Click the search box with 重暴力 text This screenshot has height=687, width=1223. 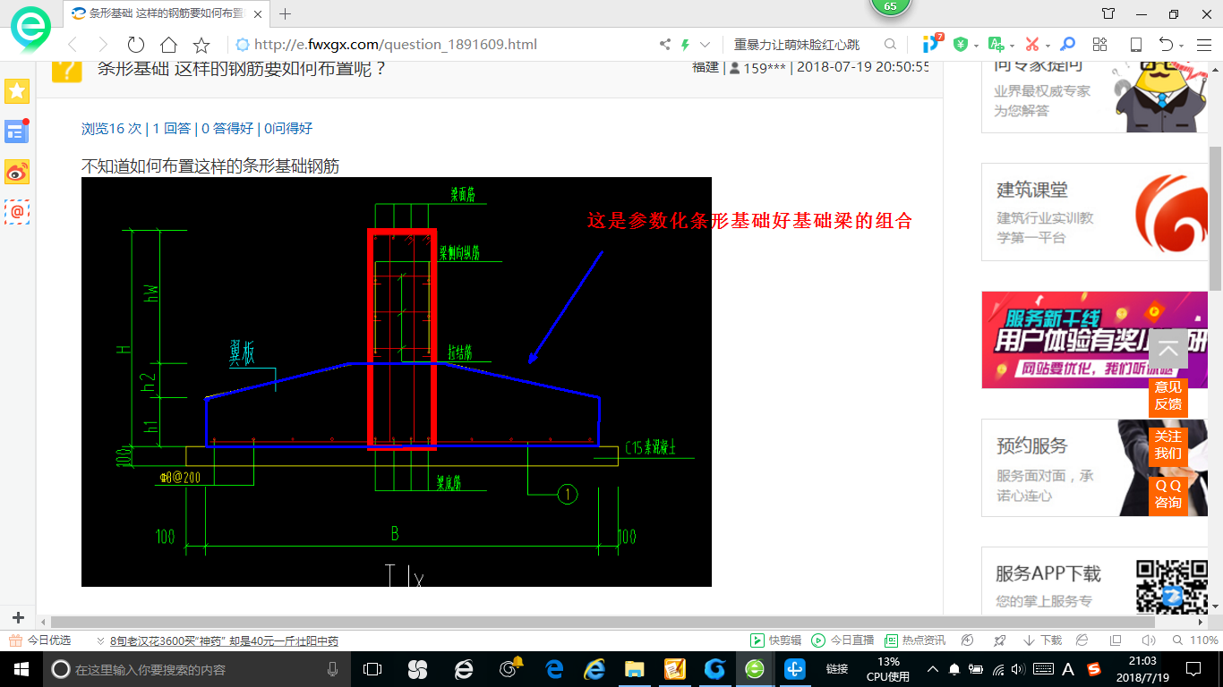(806, 44)
